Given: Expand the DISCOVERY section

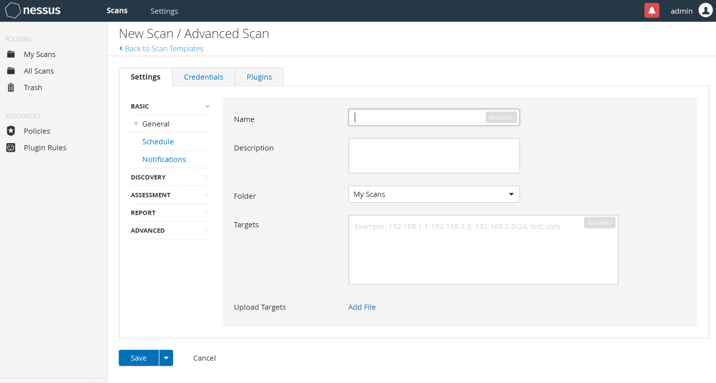Looking at the screenshot, I should [x=170, y=177].
